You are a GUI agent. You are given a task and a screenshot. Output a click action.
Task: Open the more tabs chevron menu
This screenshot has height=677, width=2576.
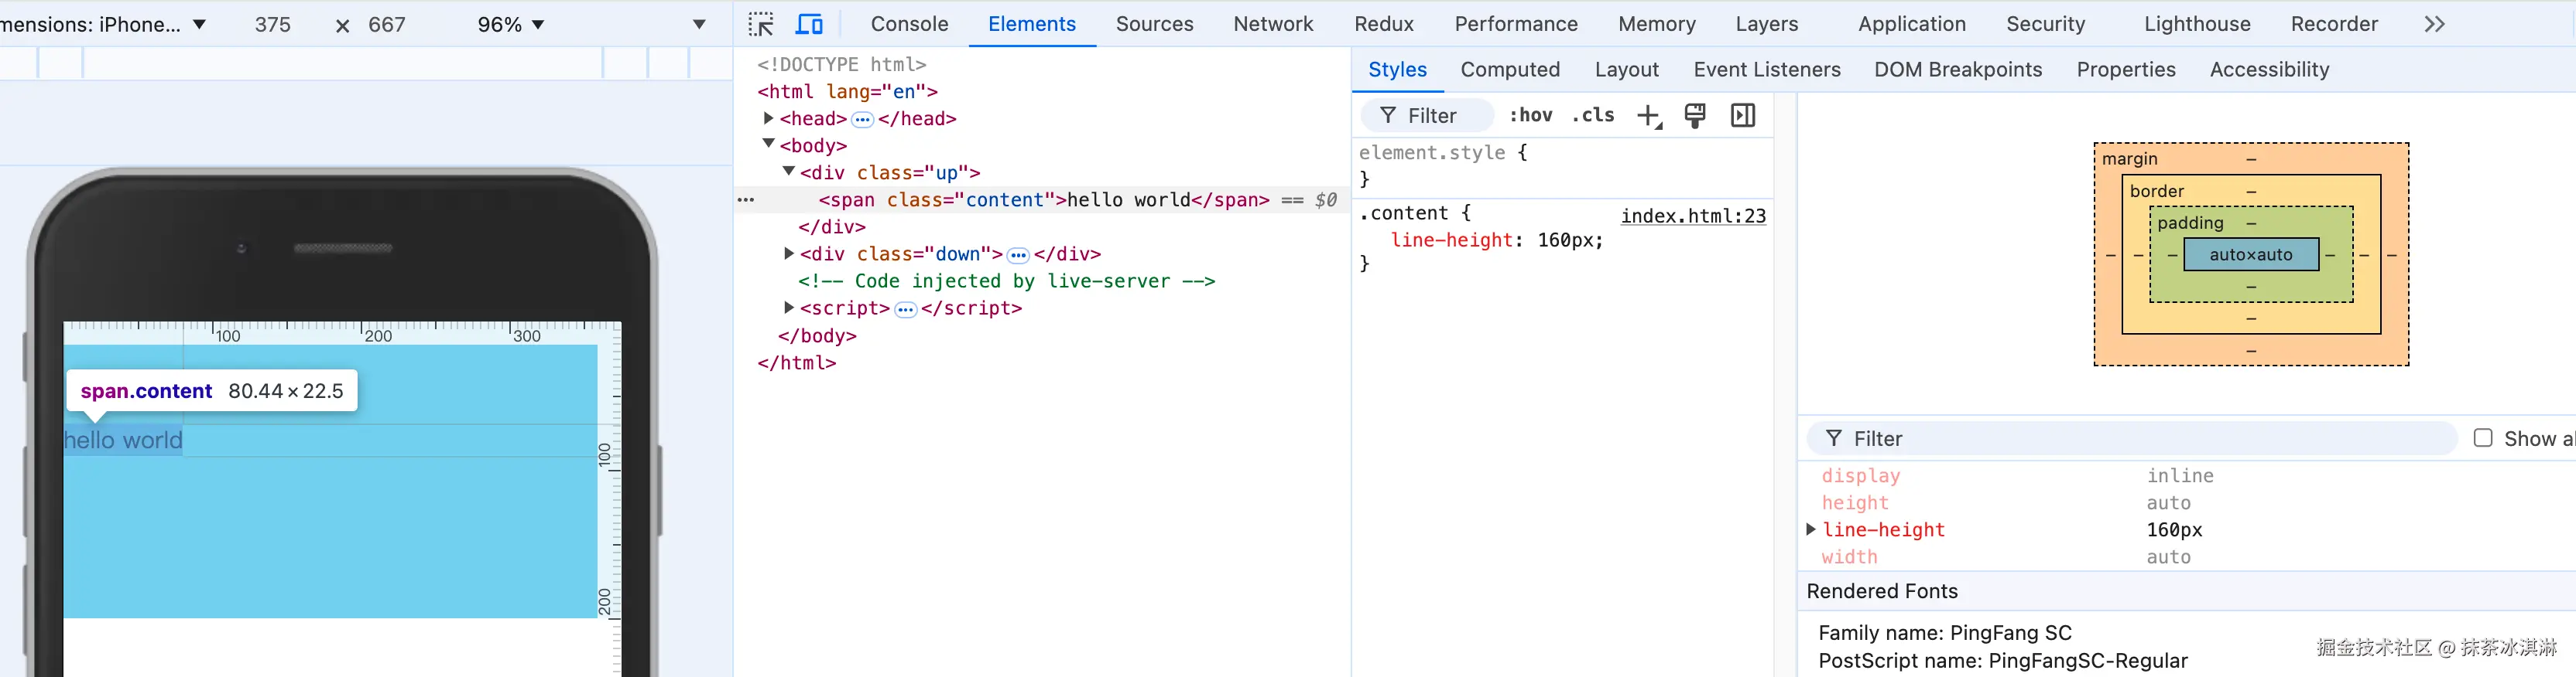[x=2434, y=24]
